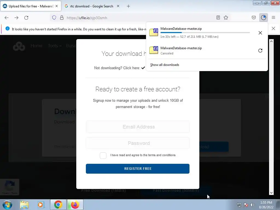This screenshot has height=210, width=280.
Task: Open the tracking protection shield
Action: 54,18
